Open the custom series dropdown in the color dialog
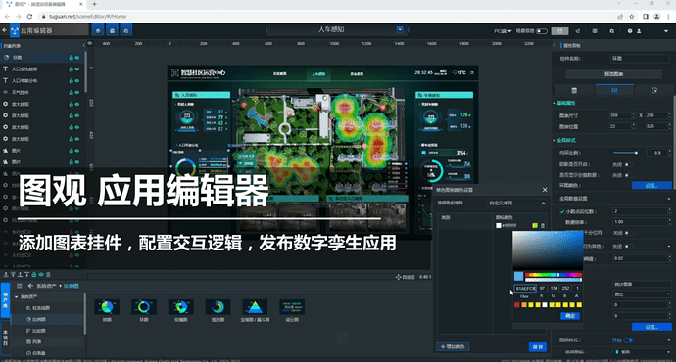This screenshot has height=362, width=676. [x=517, y=204]
